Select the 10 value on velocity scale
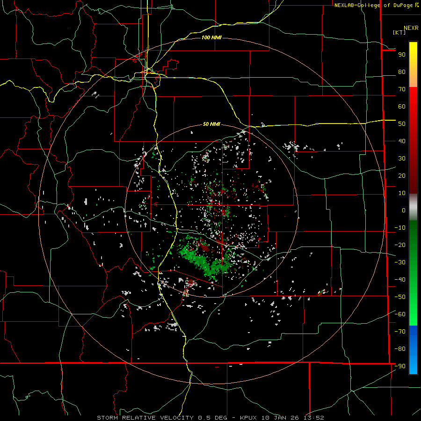This screenshot has height=421, width=421. (402, 193)
